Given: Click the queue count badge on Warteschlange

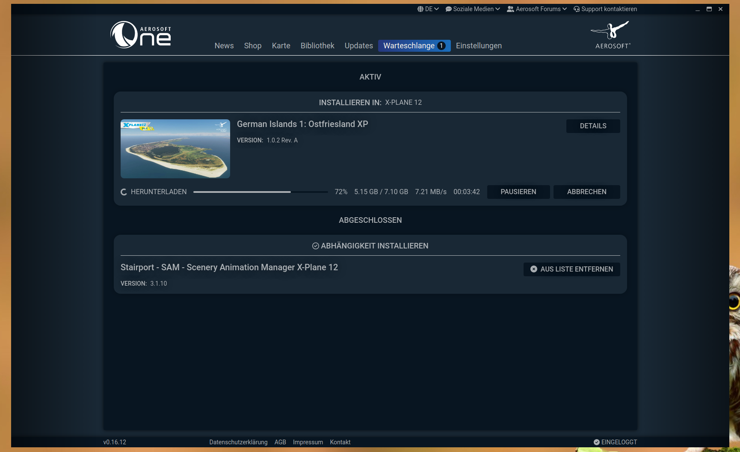Looking at the screenshot, I should (441, 46).
